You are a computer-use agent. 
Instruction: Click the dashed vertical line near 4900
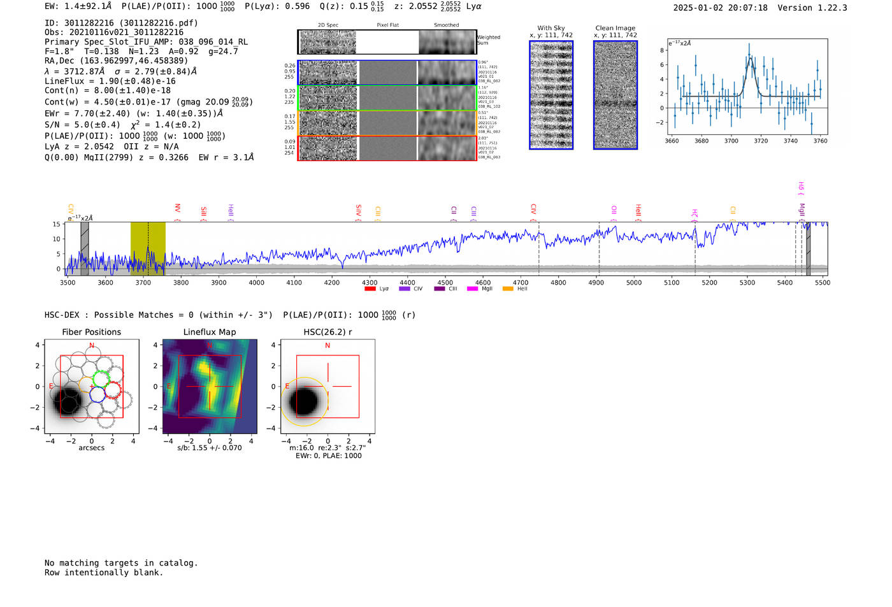[x=599, y=248]
